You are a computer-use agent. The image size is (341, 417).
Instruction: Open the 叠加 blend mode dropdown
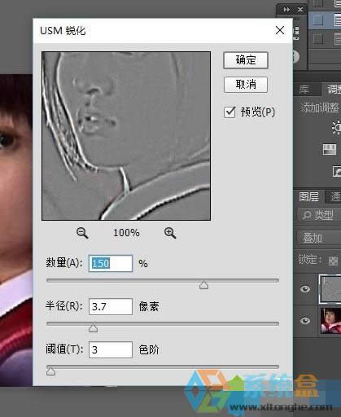(x=319, y=238)
